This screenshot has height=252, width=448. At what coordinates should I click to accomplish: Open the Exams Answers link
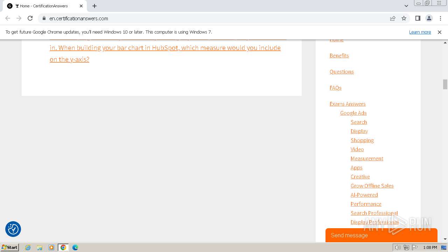(348, 104)
